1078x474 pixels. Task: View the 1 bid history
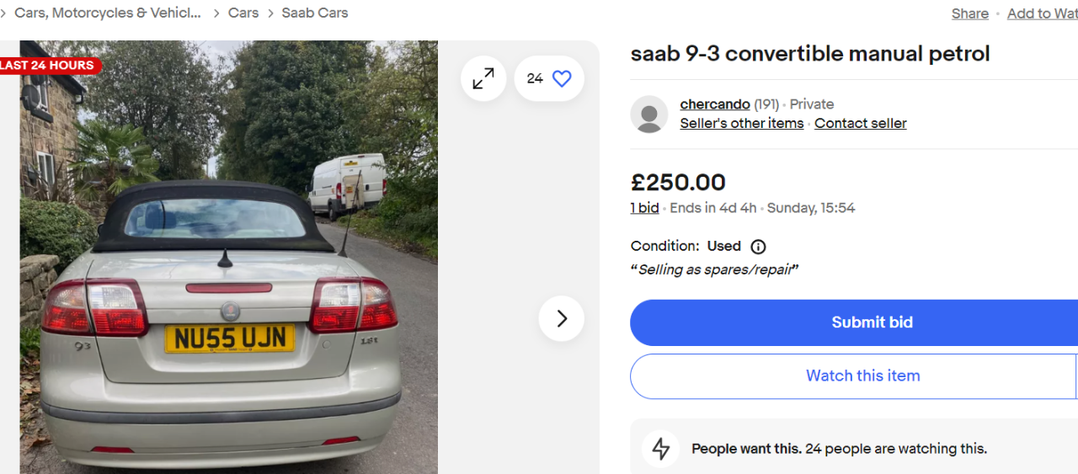(x=644, y=208)
